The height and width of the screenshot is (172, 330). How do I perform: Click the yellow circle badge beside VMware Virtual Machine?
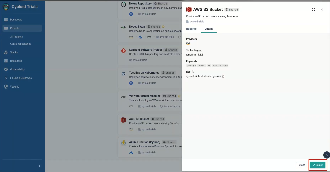[179, 96]
